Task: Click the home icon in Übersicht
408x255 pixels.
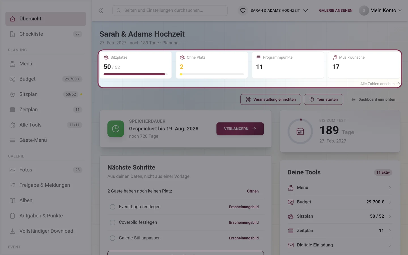Action: pos(12,19)
